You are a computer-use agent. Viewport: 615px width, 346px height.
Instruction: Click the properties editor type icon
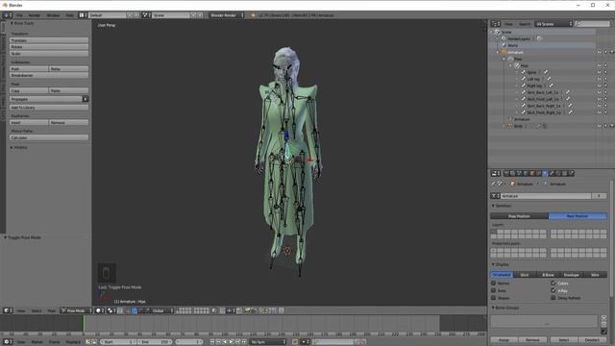pyautogui.click(x=496, y=173)
